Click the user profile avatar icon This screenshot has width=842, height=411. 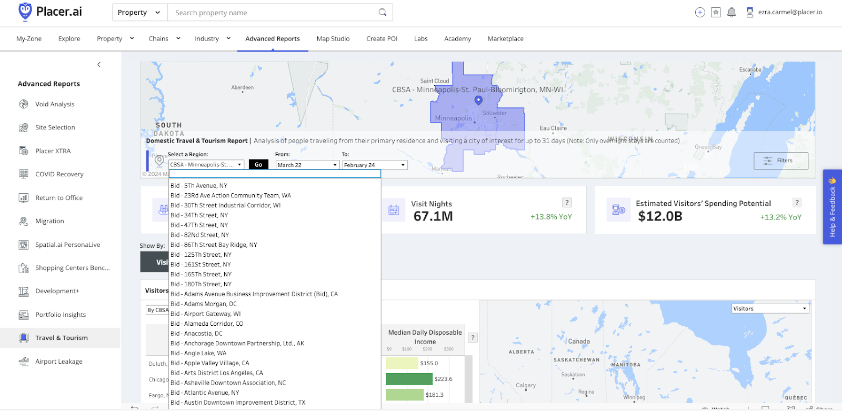click(x=750, y=12)
